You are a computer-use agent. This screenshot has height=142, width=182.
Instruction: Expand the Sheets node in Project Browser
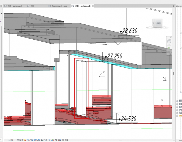point(177,107)
